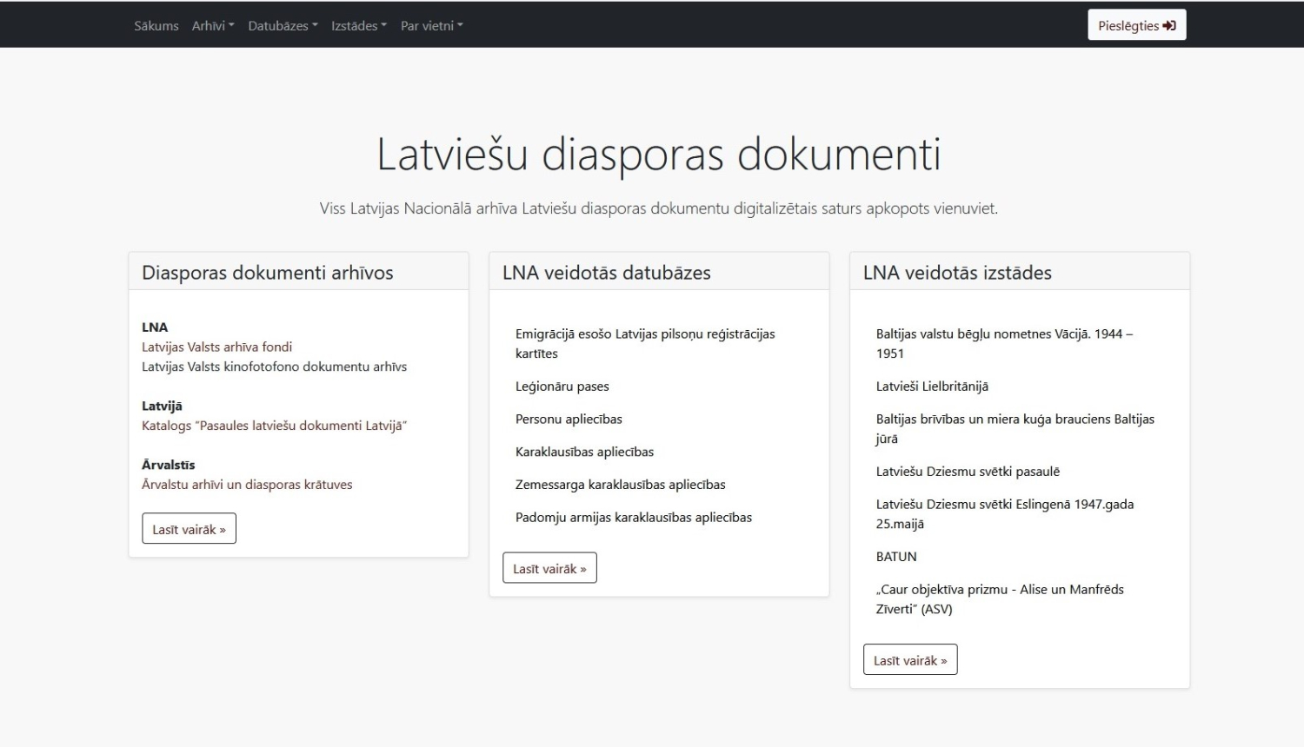Open the Latvieši Lielbritānijā exhibition
The height and width of the screenshot is (747, 1304).
click(932, 387)
